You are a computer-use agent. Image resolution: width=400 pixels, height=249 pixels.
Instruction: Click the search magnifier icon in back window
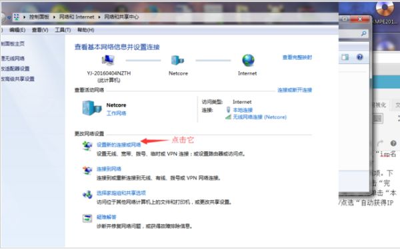(x=364, y=33)
